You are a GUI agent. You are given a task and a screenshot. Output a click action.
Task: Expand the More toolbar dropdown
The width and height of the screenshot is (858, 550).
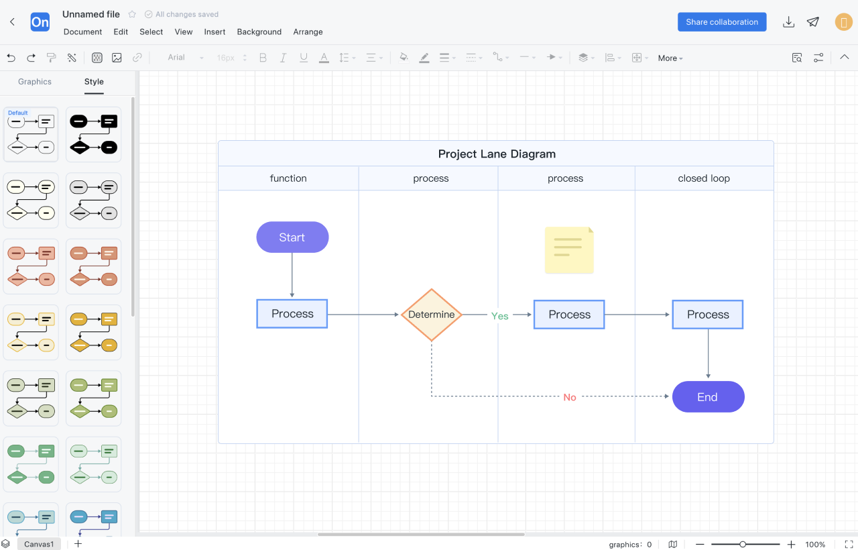[x=670, y=58]
